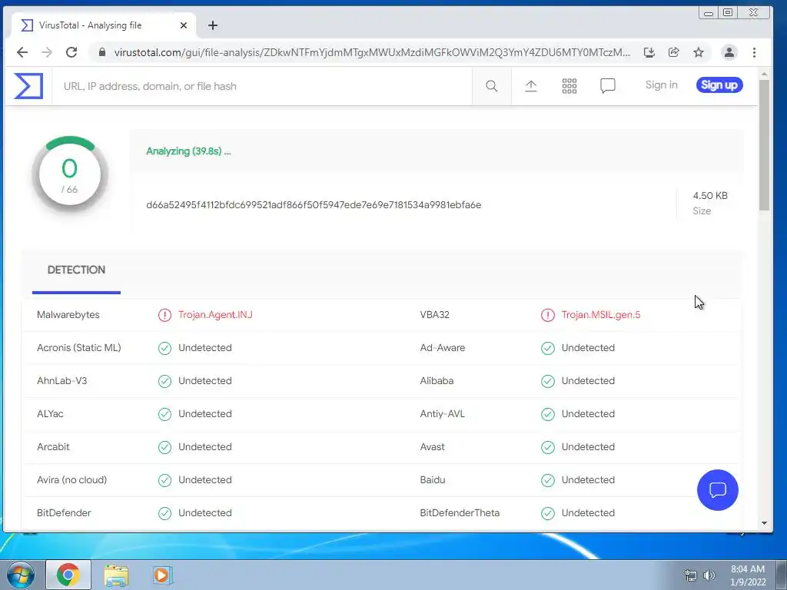Open a new tab with plus button

coord(213,25)
